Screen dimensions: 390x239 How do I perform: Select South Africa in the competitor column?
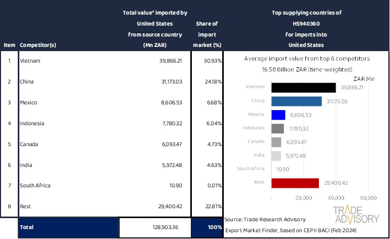pos(35,185)
